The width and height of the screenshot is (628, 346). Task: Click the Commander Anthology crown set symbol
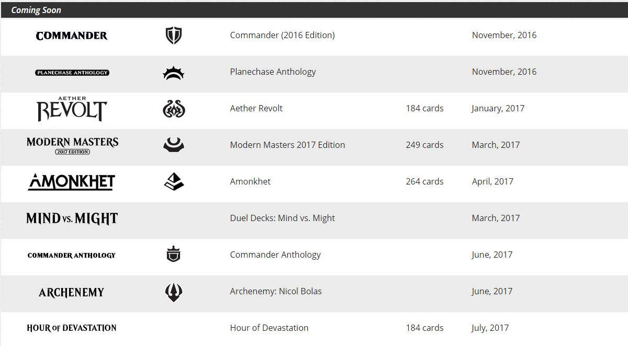tap(173, 255)
